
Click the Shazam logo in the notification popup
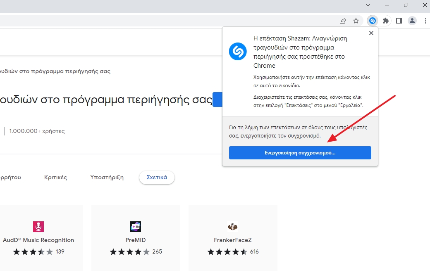238,51
